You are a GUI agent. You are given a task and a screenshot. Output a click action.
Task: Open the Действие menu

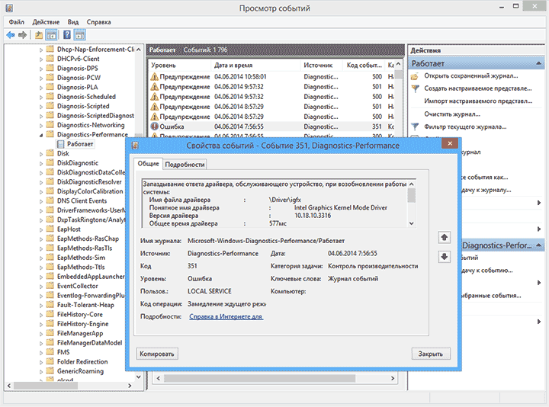tap(46, 22)
